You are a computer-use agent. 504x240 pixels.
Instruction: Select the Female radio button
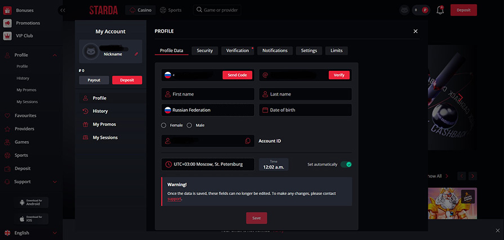coord(164,125)
